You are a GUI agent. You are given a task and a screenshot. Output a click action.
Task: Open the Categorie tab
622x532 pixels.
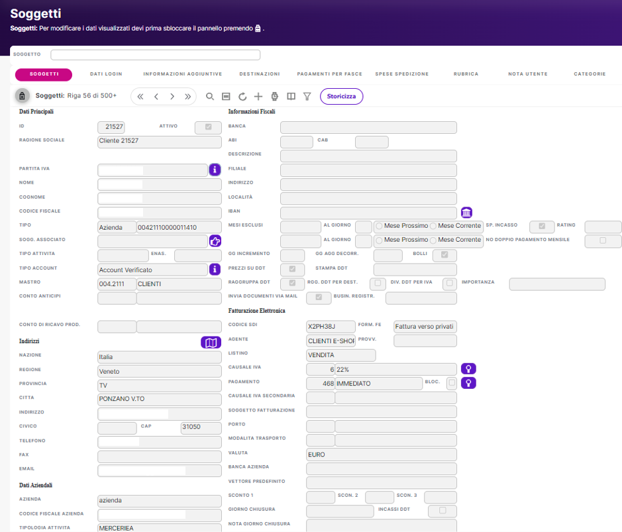[x=590, y=74]
